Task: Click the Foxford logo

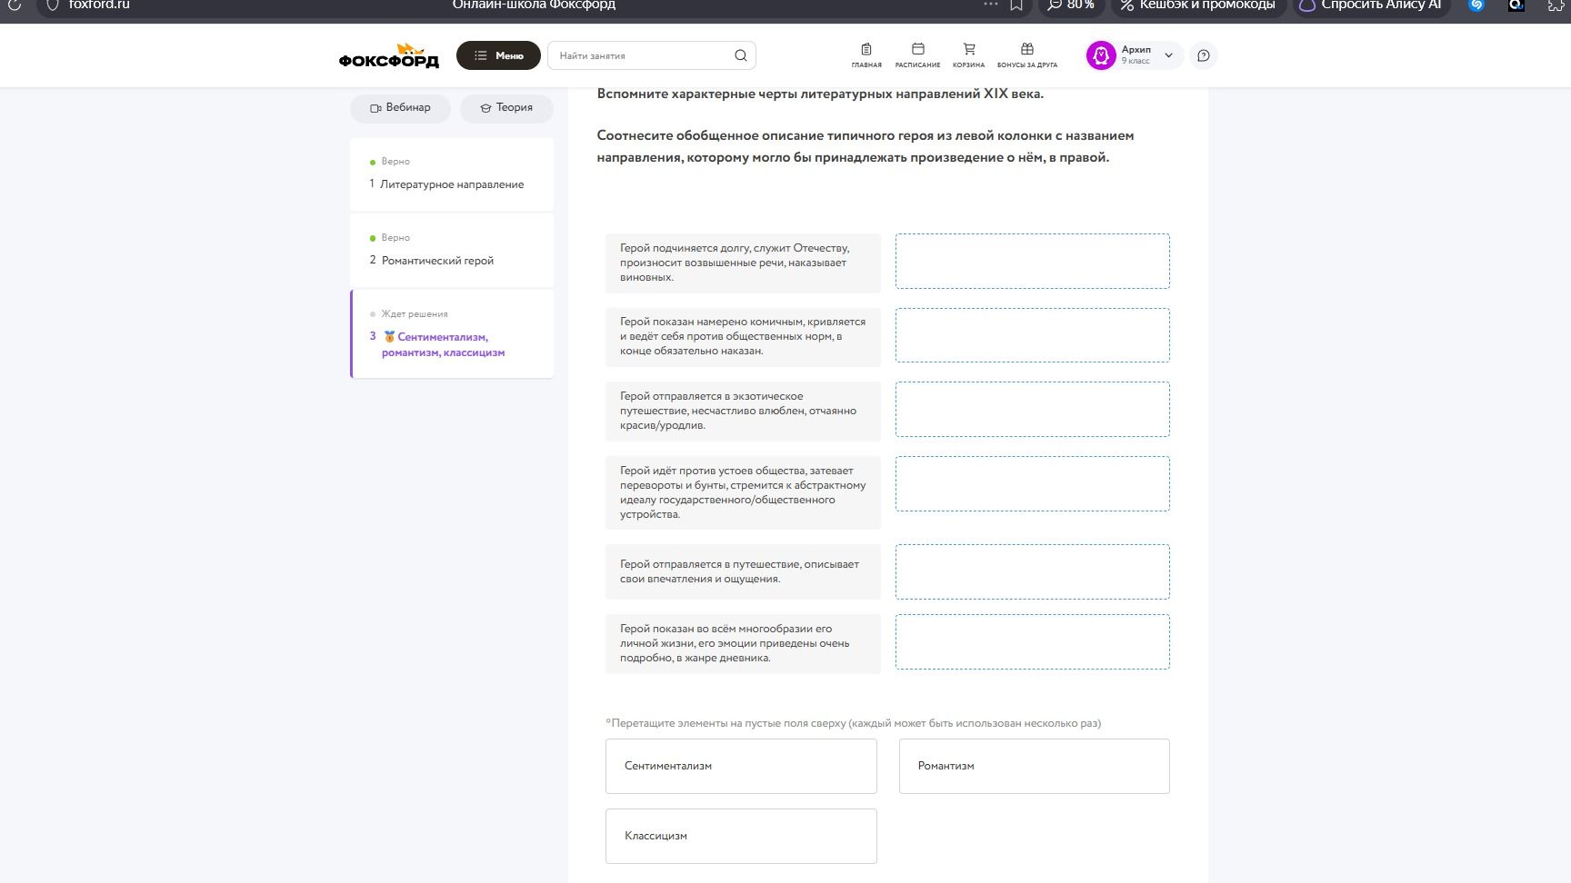Action: pos(388,55)
